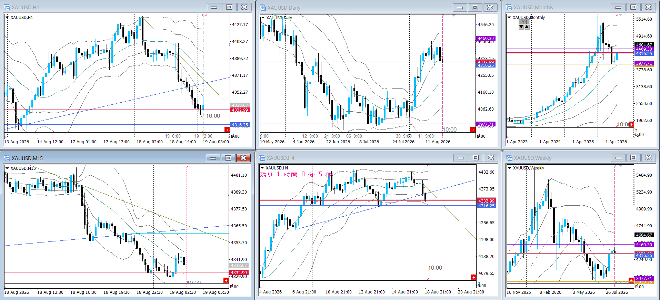This screenshot has width=660, height=300.
Task: Maximize the XAUUSD,Weekly chart window
Action: (633, 158)
